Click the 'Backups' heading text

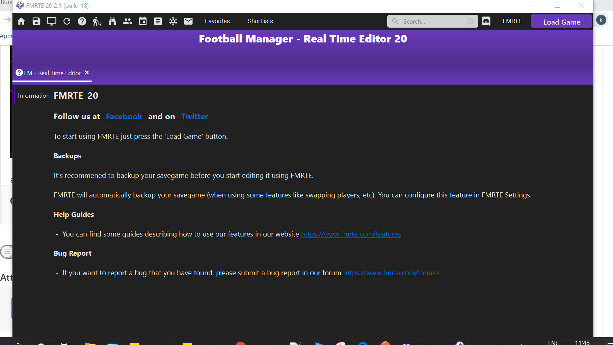(x=68, y=156)
